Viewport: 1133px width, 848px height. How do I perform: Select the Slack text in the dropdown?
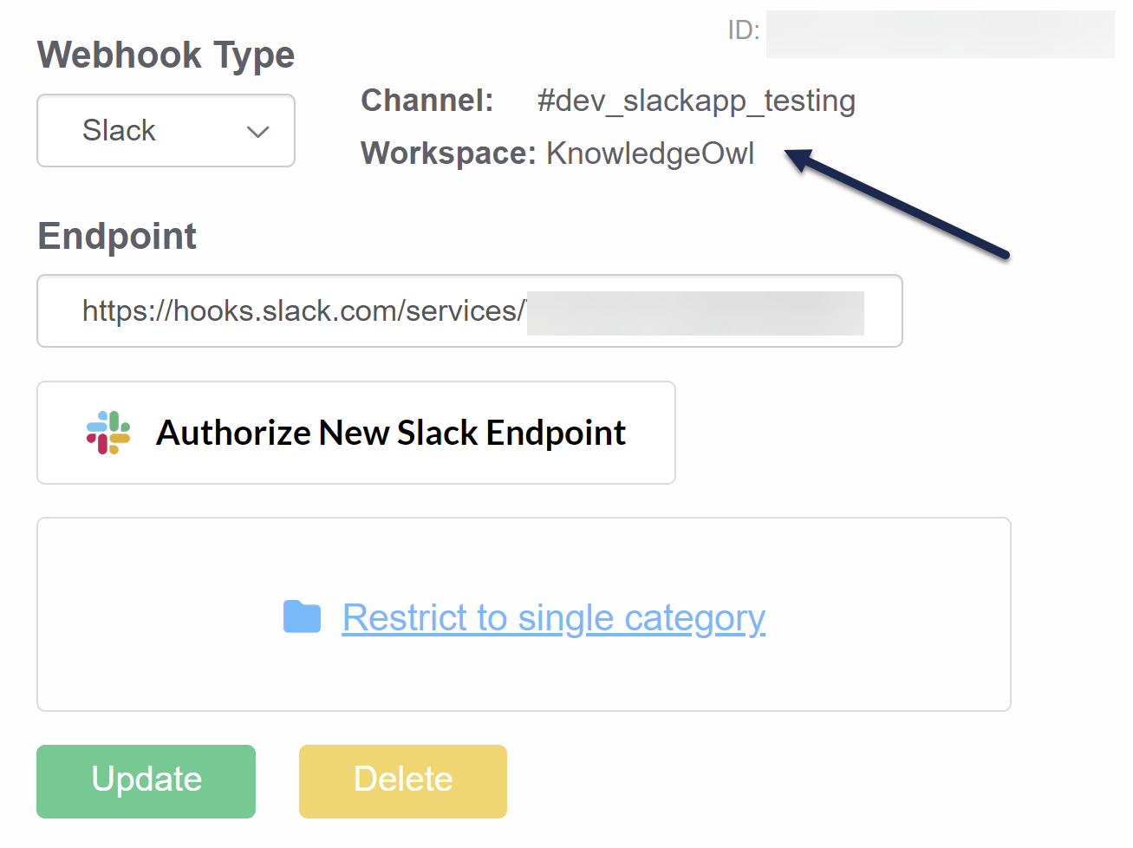(119, 131)
